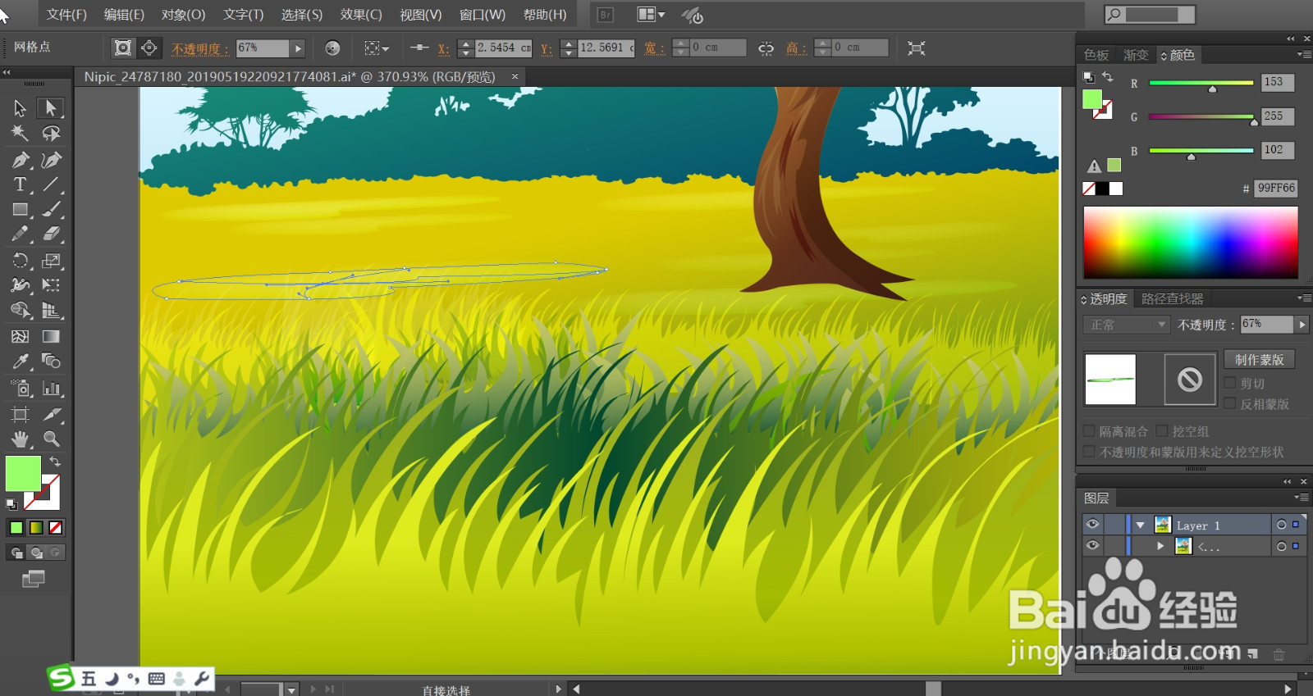Select the Rectangle tool
The width and height of the screenshot is (1313, 696).
21,210
